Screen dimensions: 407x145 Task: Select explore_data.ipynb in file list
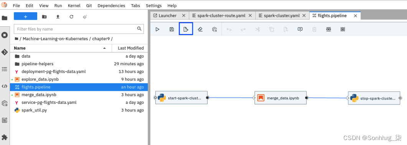click(x=79, y=79)
